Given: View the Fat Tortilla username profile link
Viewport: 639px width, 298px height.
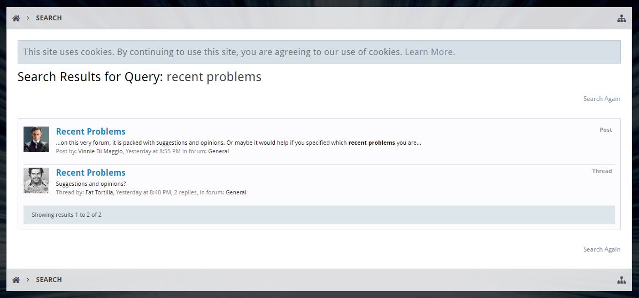Looking at the screenshot, I should tap(99, 192).
